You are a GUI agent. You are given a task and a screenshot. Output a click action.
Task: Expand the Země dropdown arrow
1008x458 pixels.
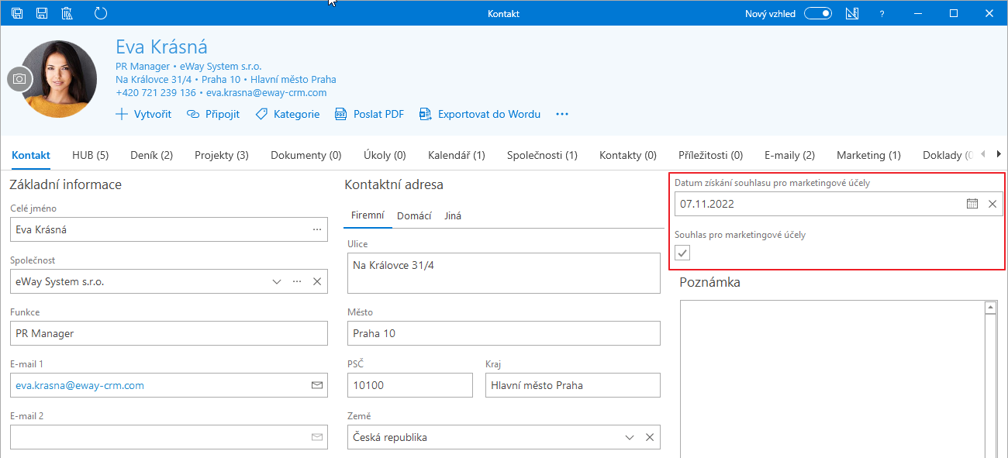click(630, 437)
